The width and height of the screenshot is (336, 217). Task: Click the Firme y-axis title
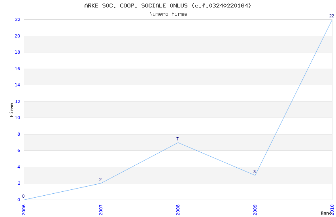point(11,110)
